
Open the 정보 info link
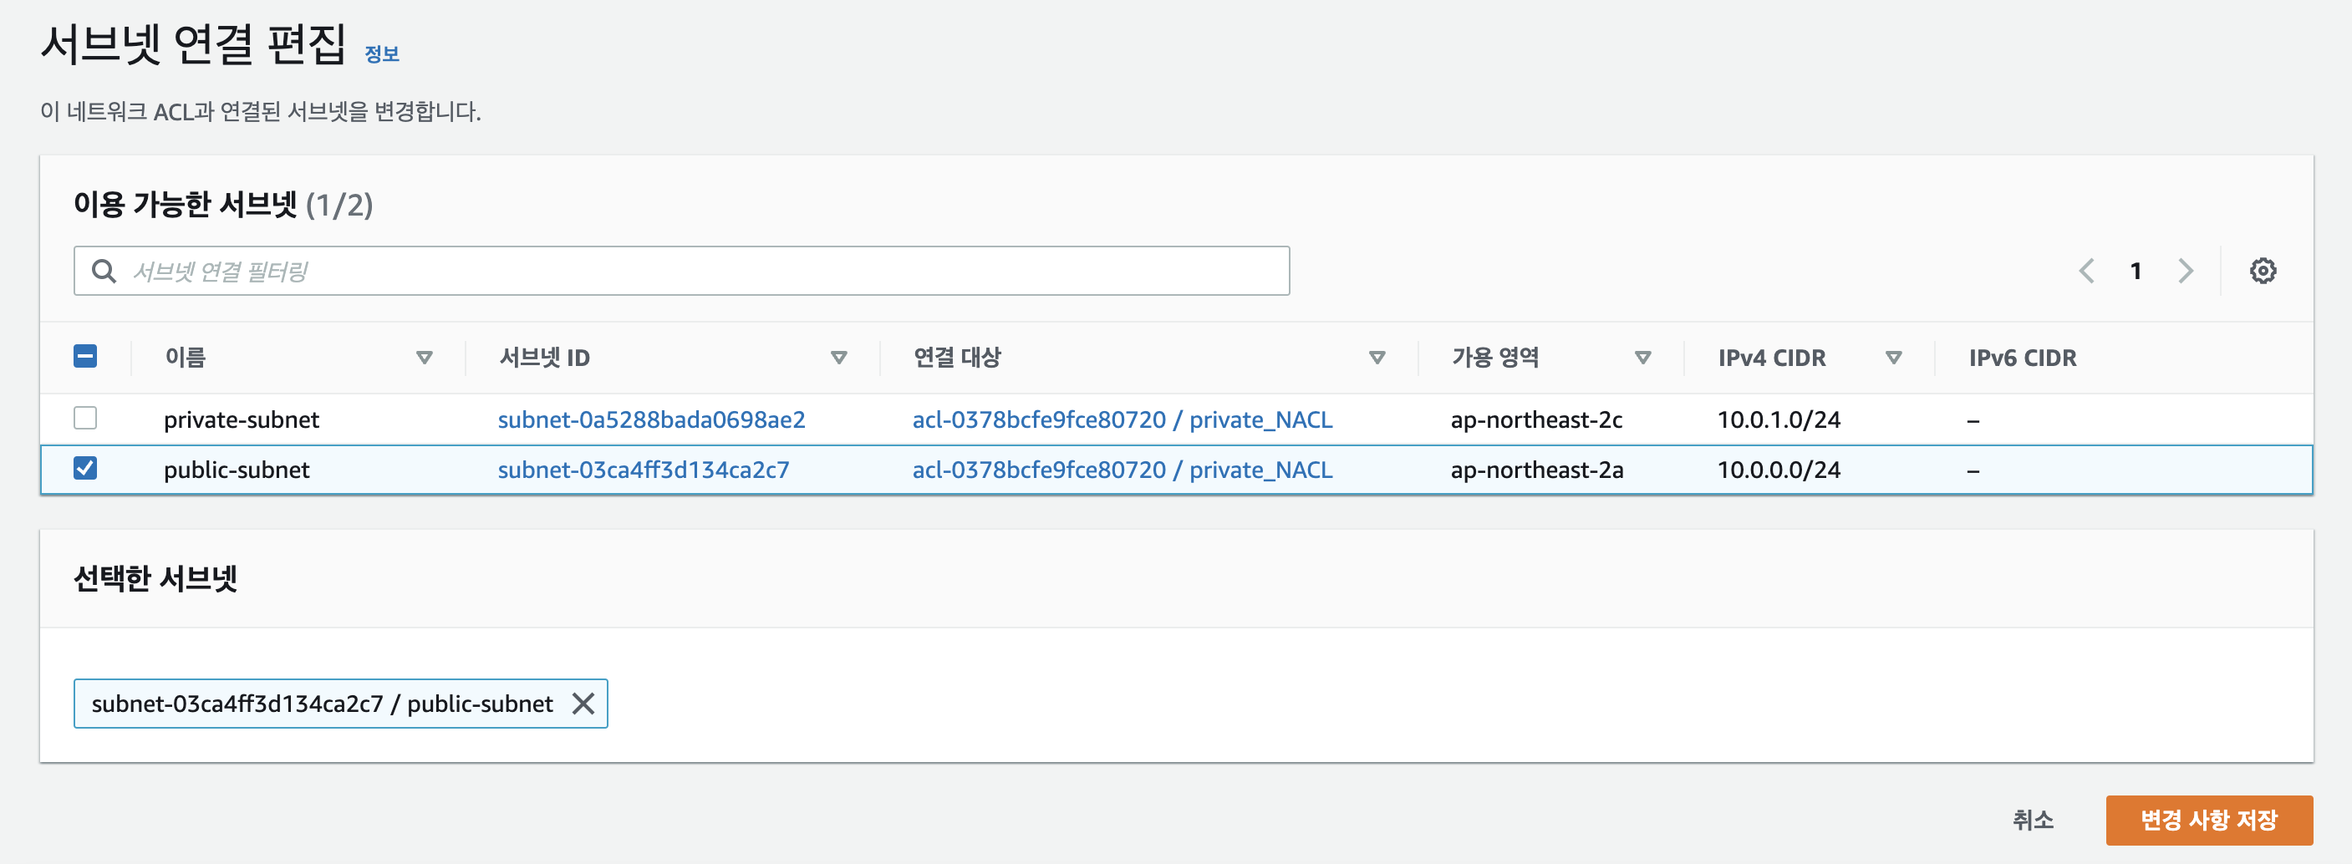[x=382, y=53]
